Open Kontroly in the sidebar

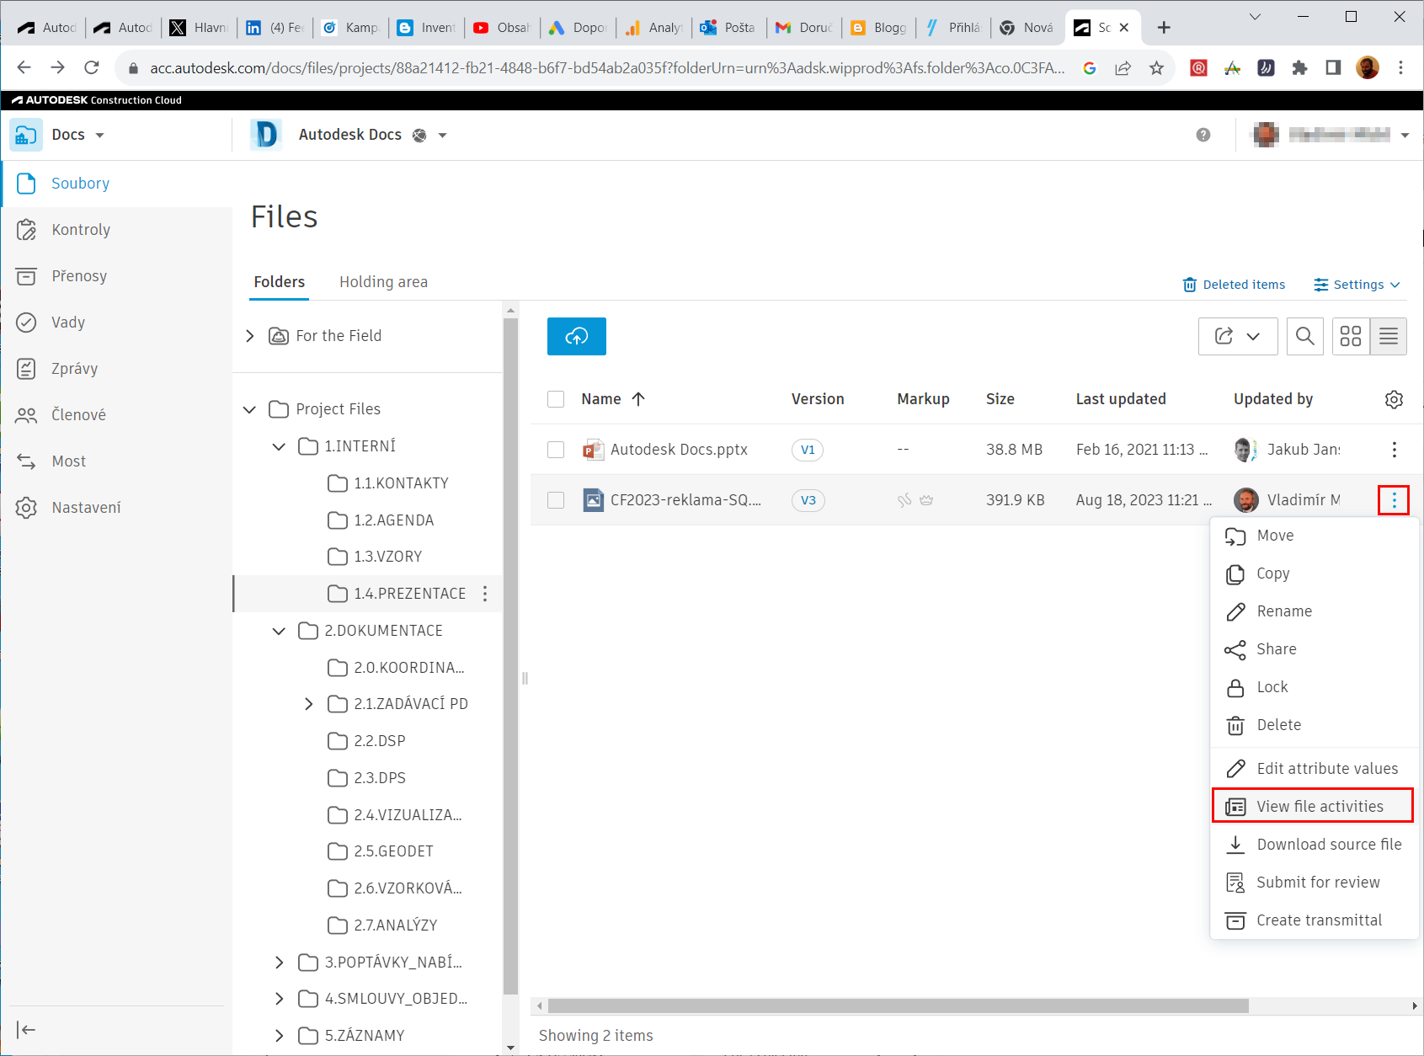pyautogui.click(x=80, y=230)
